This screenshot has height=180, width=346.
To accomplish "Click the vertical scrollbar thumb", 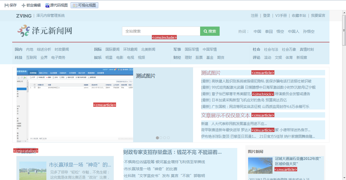I will (344, 30).
